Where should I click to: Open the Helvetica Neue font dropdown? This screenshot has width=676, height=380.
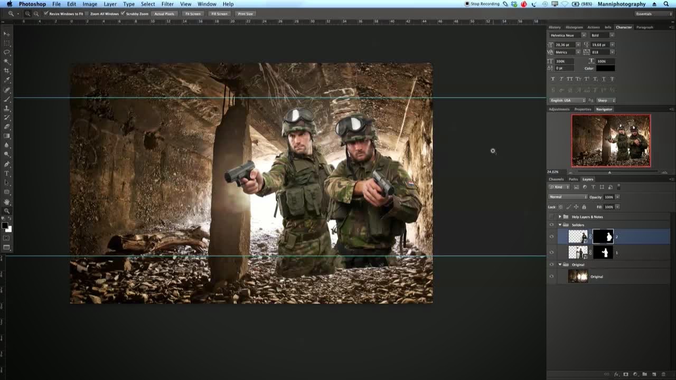pyautogui.click(x=567, y=35)
